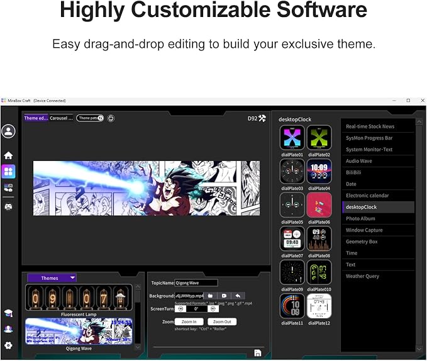This screenshot has height=361, width=427.
Task: Open the Discord sidebar icon
Action: pyautogui.click(x=8, y=207)
